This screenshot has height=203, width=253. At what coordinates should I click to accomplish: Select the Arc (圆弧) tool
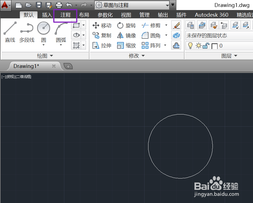[x=61, y=32]
